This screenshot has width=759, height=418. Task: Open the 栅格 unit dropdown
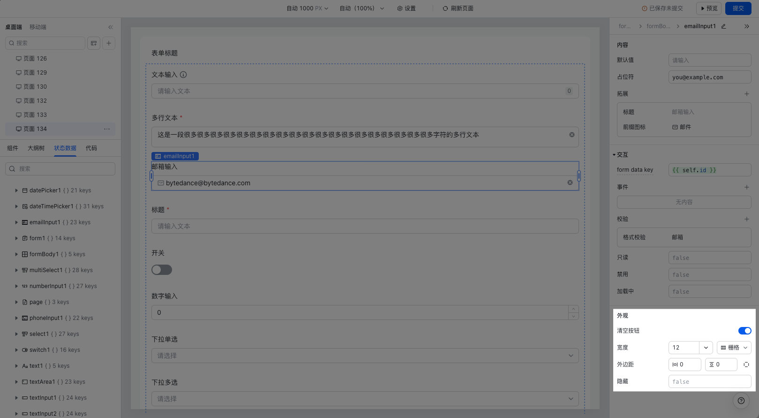(x=734, y=348)
